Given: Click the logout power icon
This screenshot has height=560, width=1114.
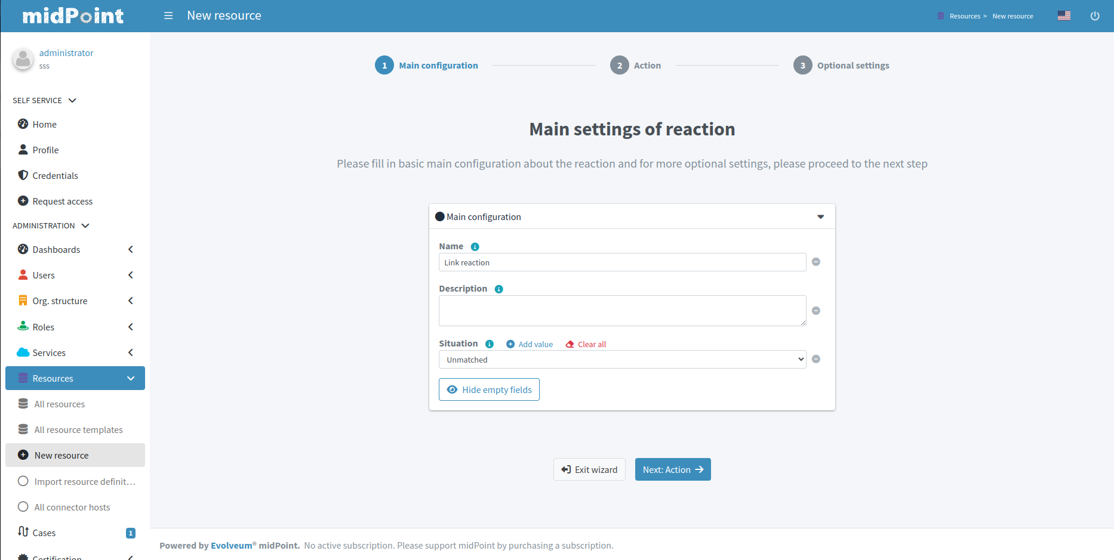Looking at the screenshot, I should pyautogui.click(x=1094, y=16).
